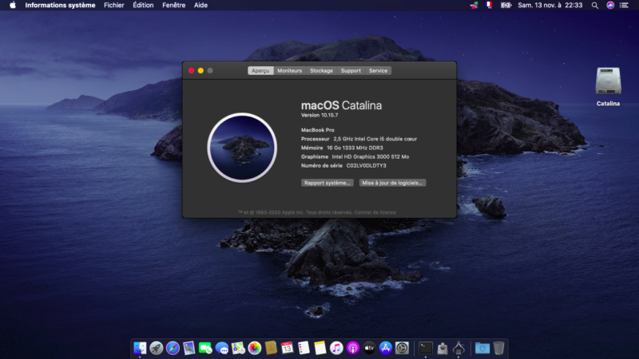
Task: Open Podcasts from the dock
Action: 353,348
